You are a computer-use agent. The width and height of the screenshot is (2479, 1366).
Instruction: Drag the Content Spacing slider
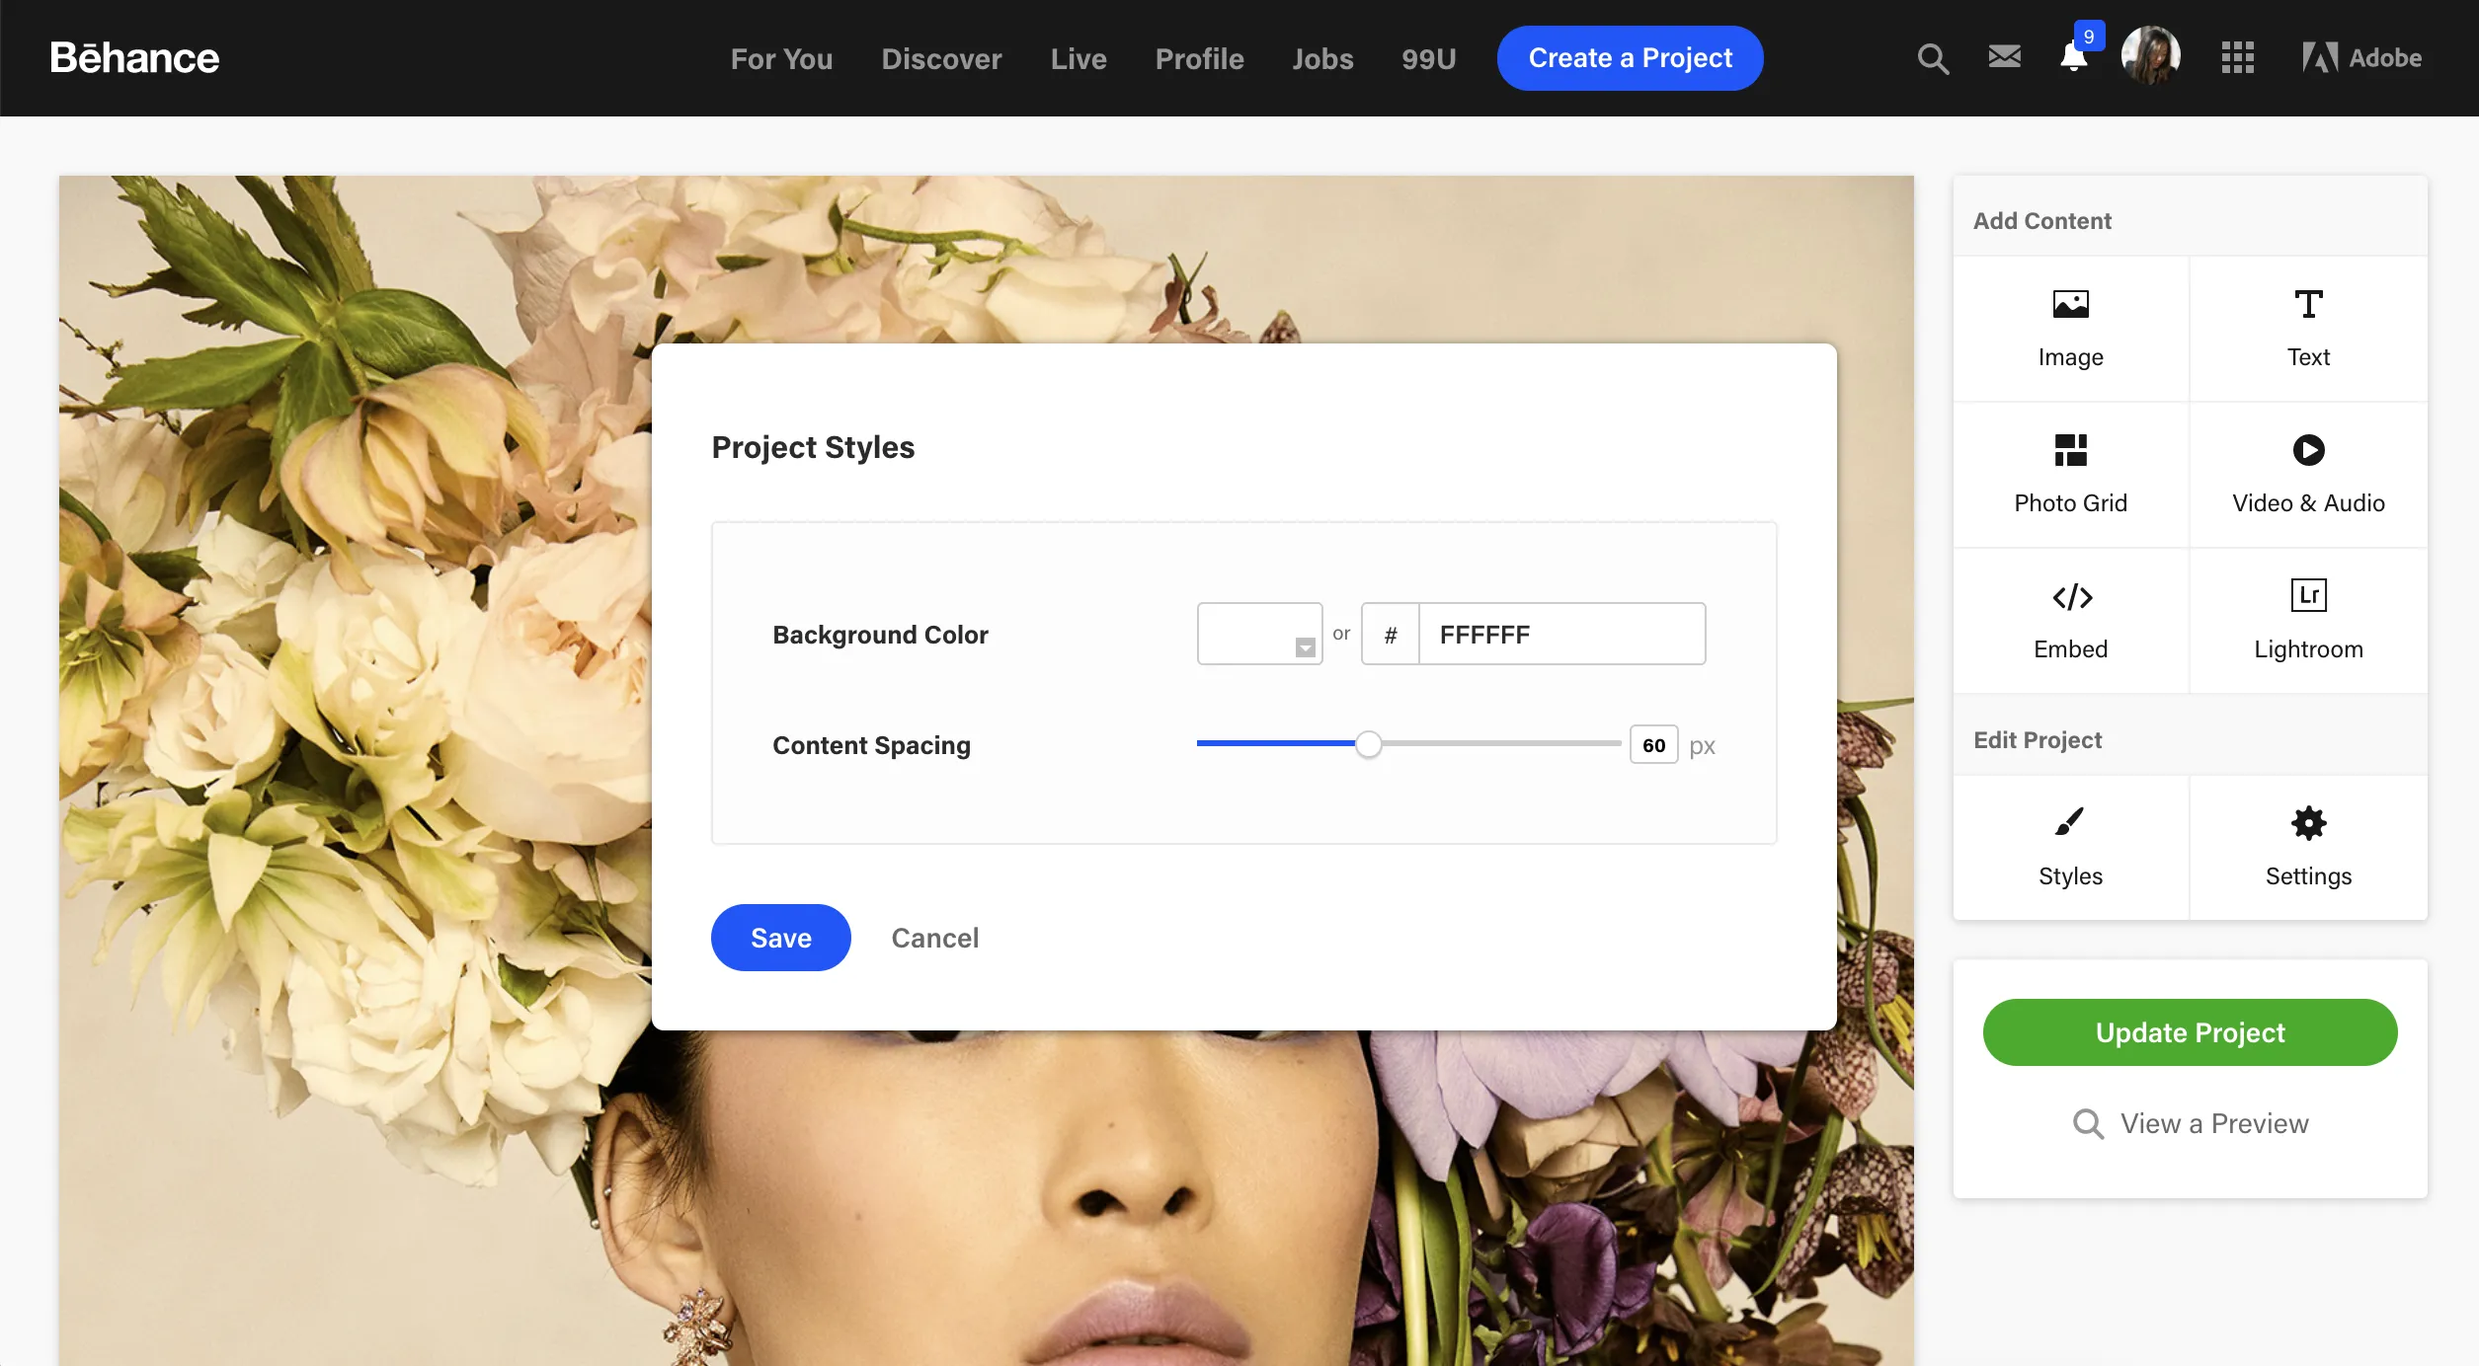point(1368,743)
